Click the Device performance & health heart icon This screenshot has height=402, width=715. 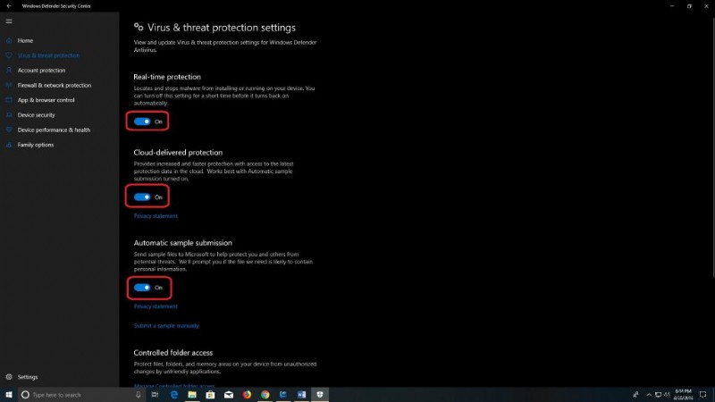pyautogui.click(x=9, y=130)
